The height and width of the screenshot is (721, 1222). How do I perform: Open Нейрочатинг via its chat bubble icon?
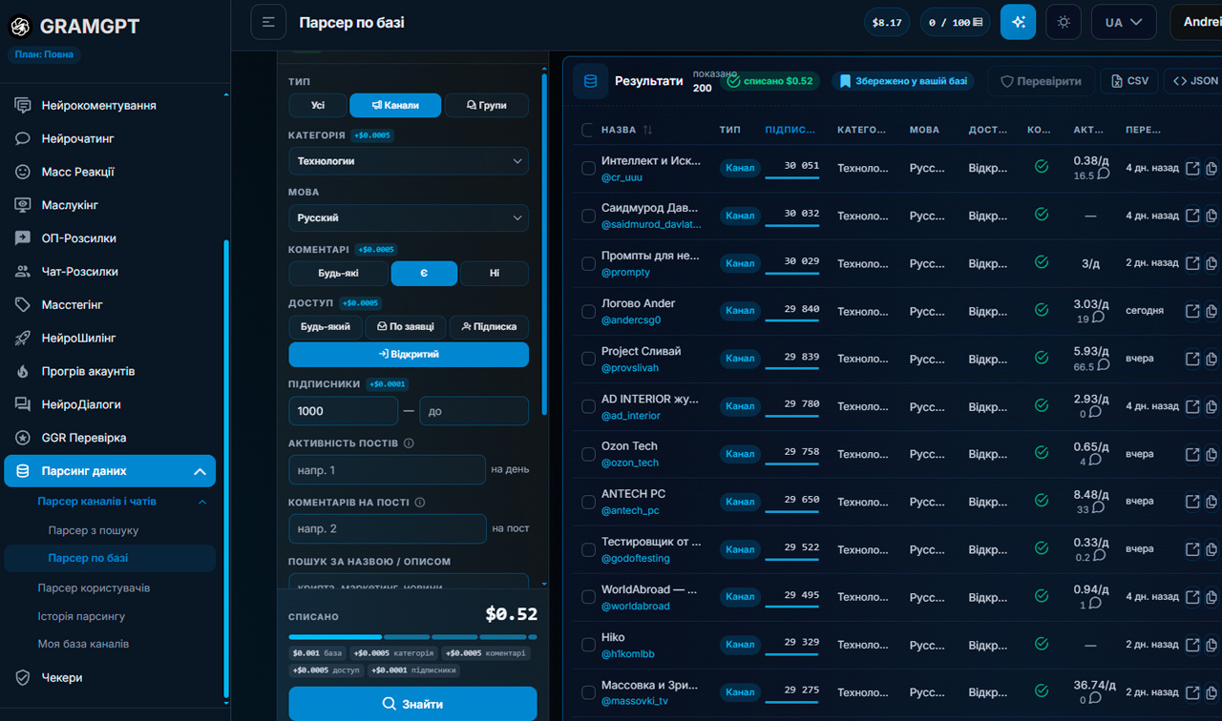point(23,139)
